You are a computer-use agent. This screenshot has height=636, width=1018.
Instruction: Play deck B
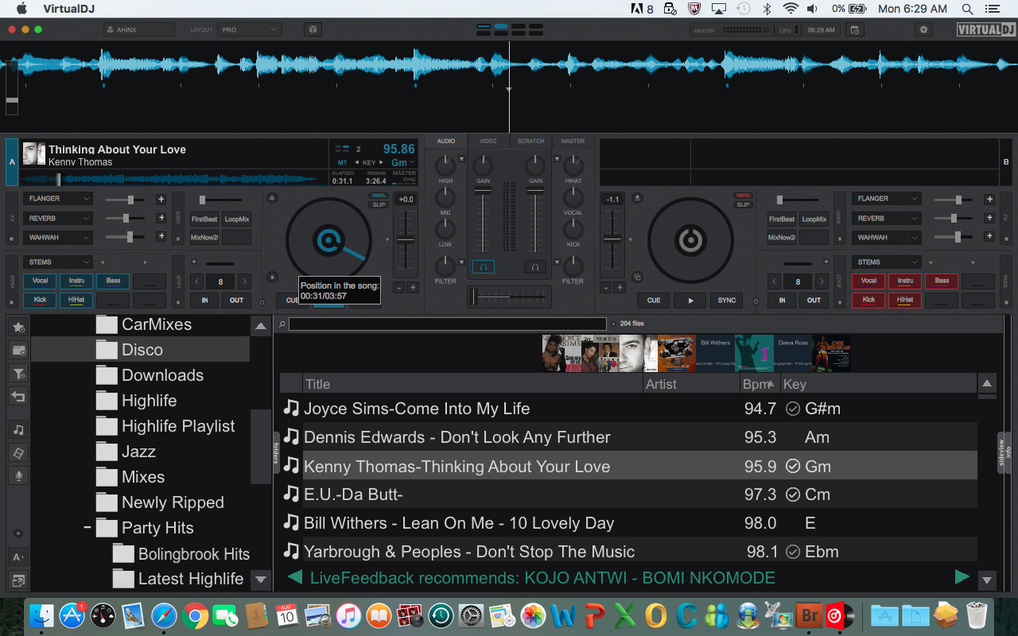pyautogui.click(x=690, y=301)
